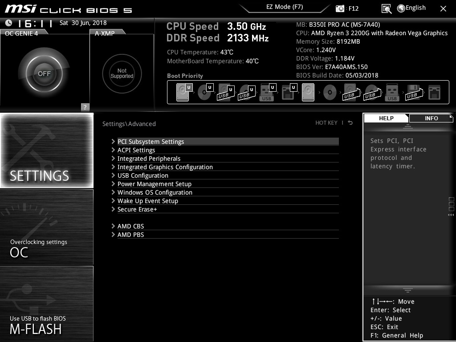Click the MB: B350I PRO AC line
Viewport: 456px width, 342px height.
[x=338, y=24]
